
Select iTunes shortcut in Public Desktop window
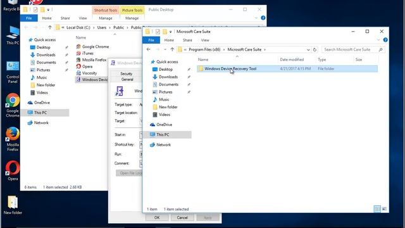coord(85,53)
